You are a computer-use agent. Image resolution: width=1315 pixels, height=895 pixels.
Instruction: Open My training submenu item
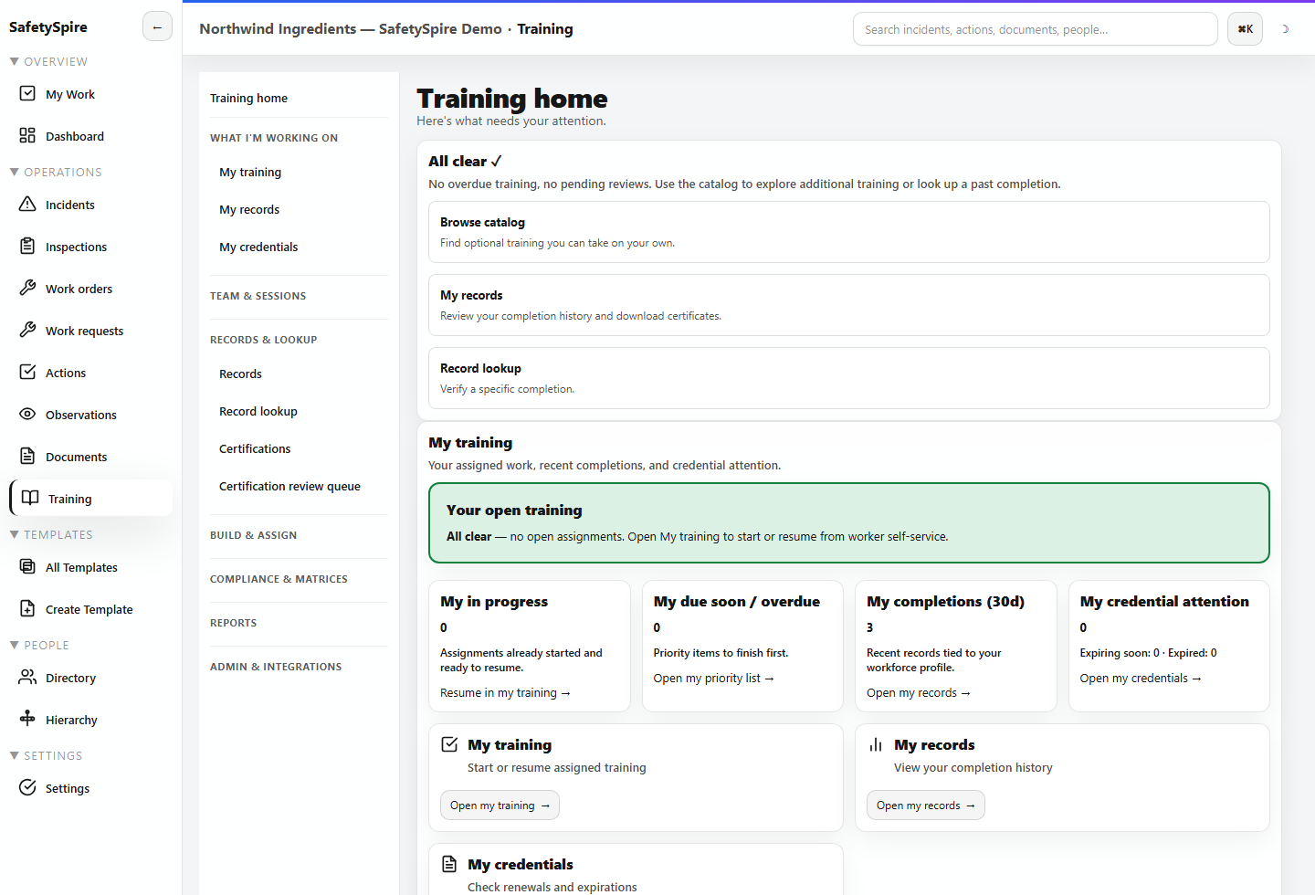point(250,173)
